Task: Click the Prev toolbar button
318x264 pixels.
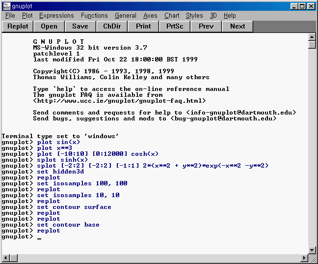Action: (x=206, y=27)
